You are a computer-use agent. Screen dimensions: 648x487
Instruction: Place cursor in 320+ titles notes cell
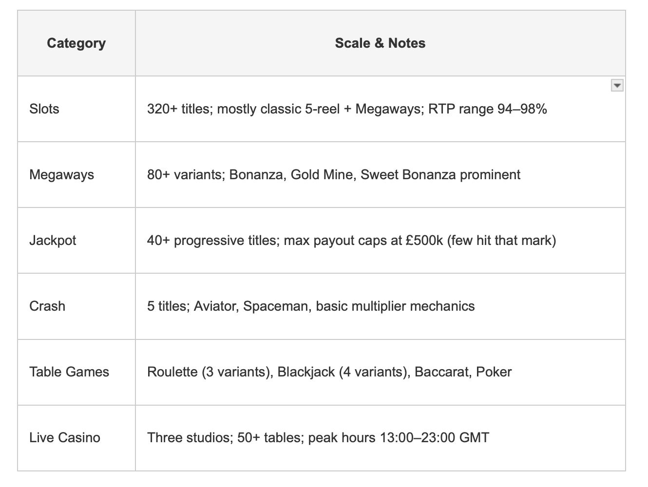[380, 109]
